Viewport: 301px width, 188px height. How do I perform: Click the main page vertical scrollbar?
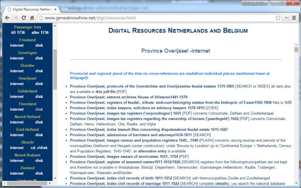(x=297, y=112)
